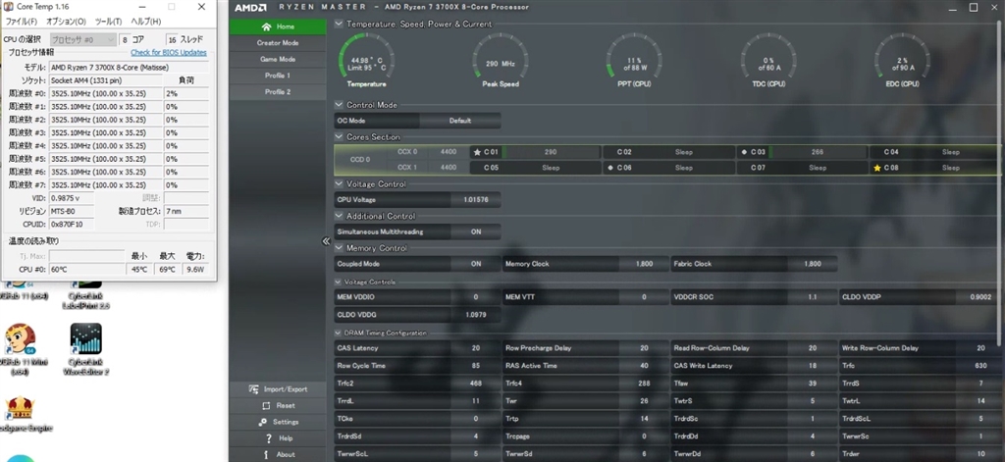
Task: Toggle Coupled Mode ON value
Action: coord(476,264)
